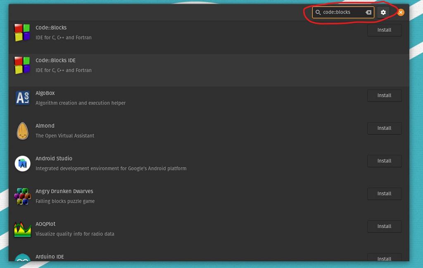
Task: Open the Android Studio title
Action: point(54,159)
